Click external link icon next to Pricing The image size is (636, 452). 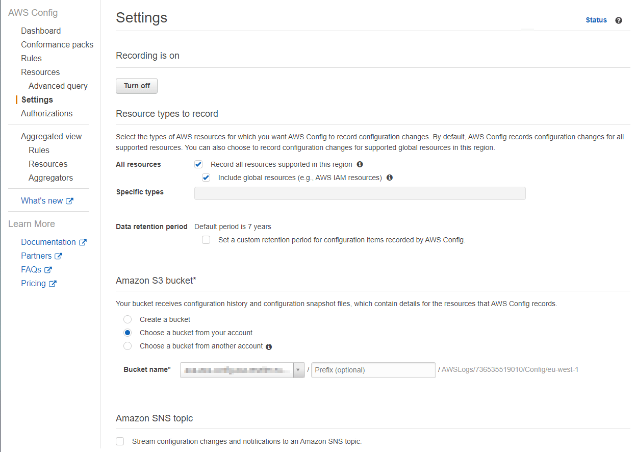(53, 284)
